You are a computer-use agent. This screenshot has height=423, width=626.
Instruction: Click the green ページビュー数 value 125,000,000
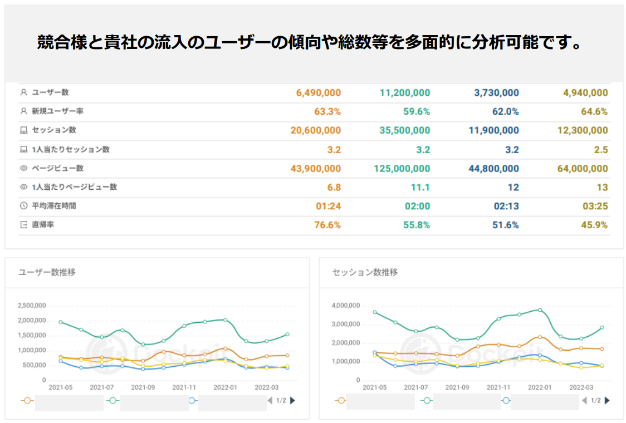click(404, 169)
